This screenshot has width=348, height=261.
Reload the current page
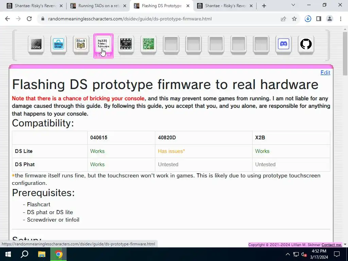tap(29, 19)
